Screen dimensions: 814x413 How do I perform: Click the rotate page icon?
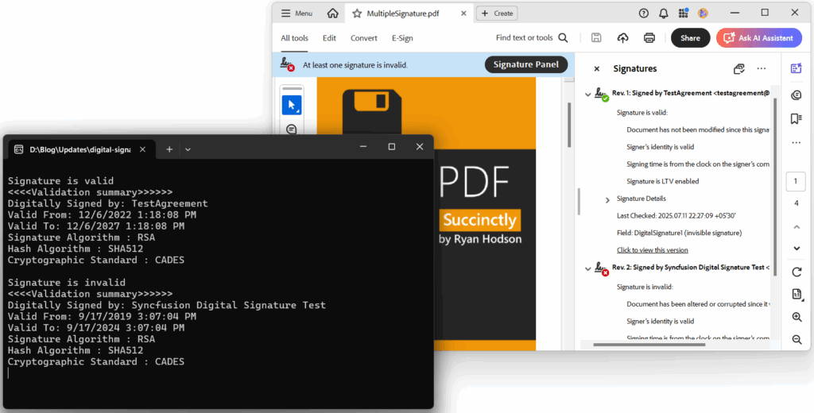pyautogui.click(x=797, y=272)
